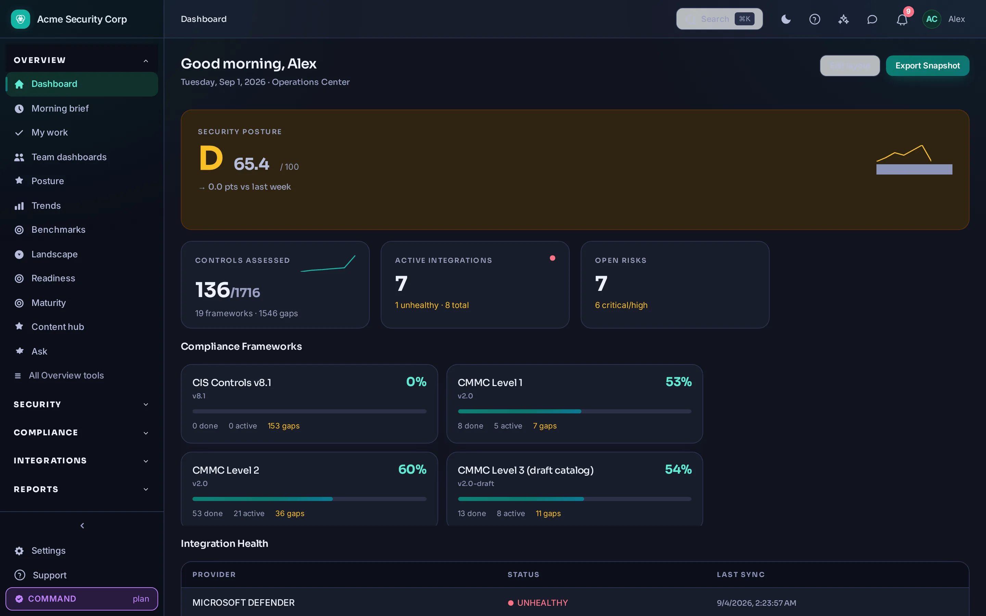Collapse the OVERVIEW sidebar section
Viewport: 986px width, 616px height.
81,60
